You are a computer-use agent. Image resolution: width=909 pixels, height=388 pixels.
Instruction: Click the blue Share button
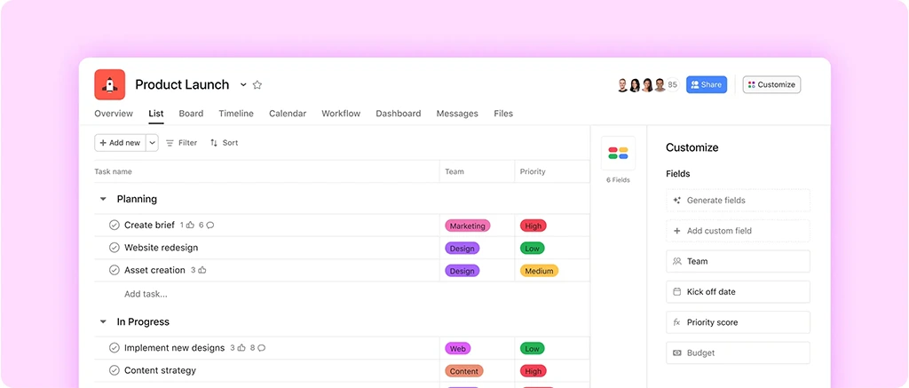point(706,85)
